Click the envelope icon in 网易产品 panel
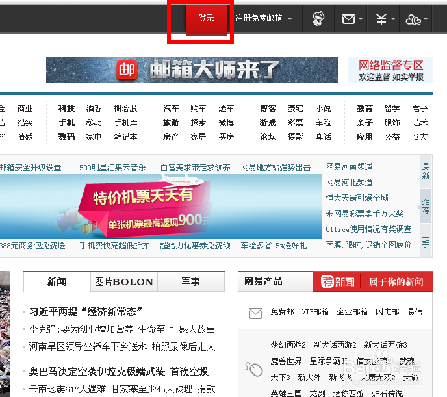Screen dimensions: 447x397 (255, 313)
